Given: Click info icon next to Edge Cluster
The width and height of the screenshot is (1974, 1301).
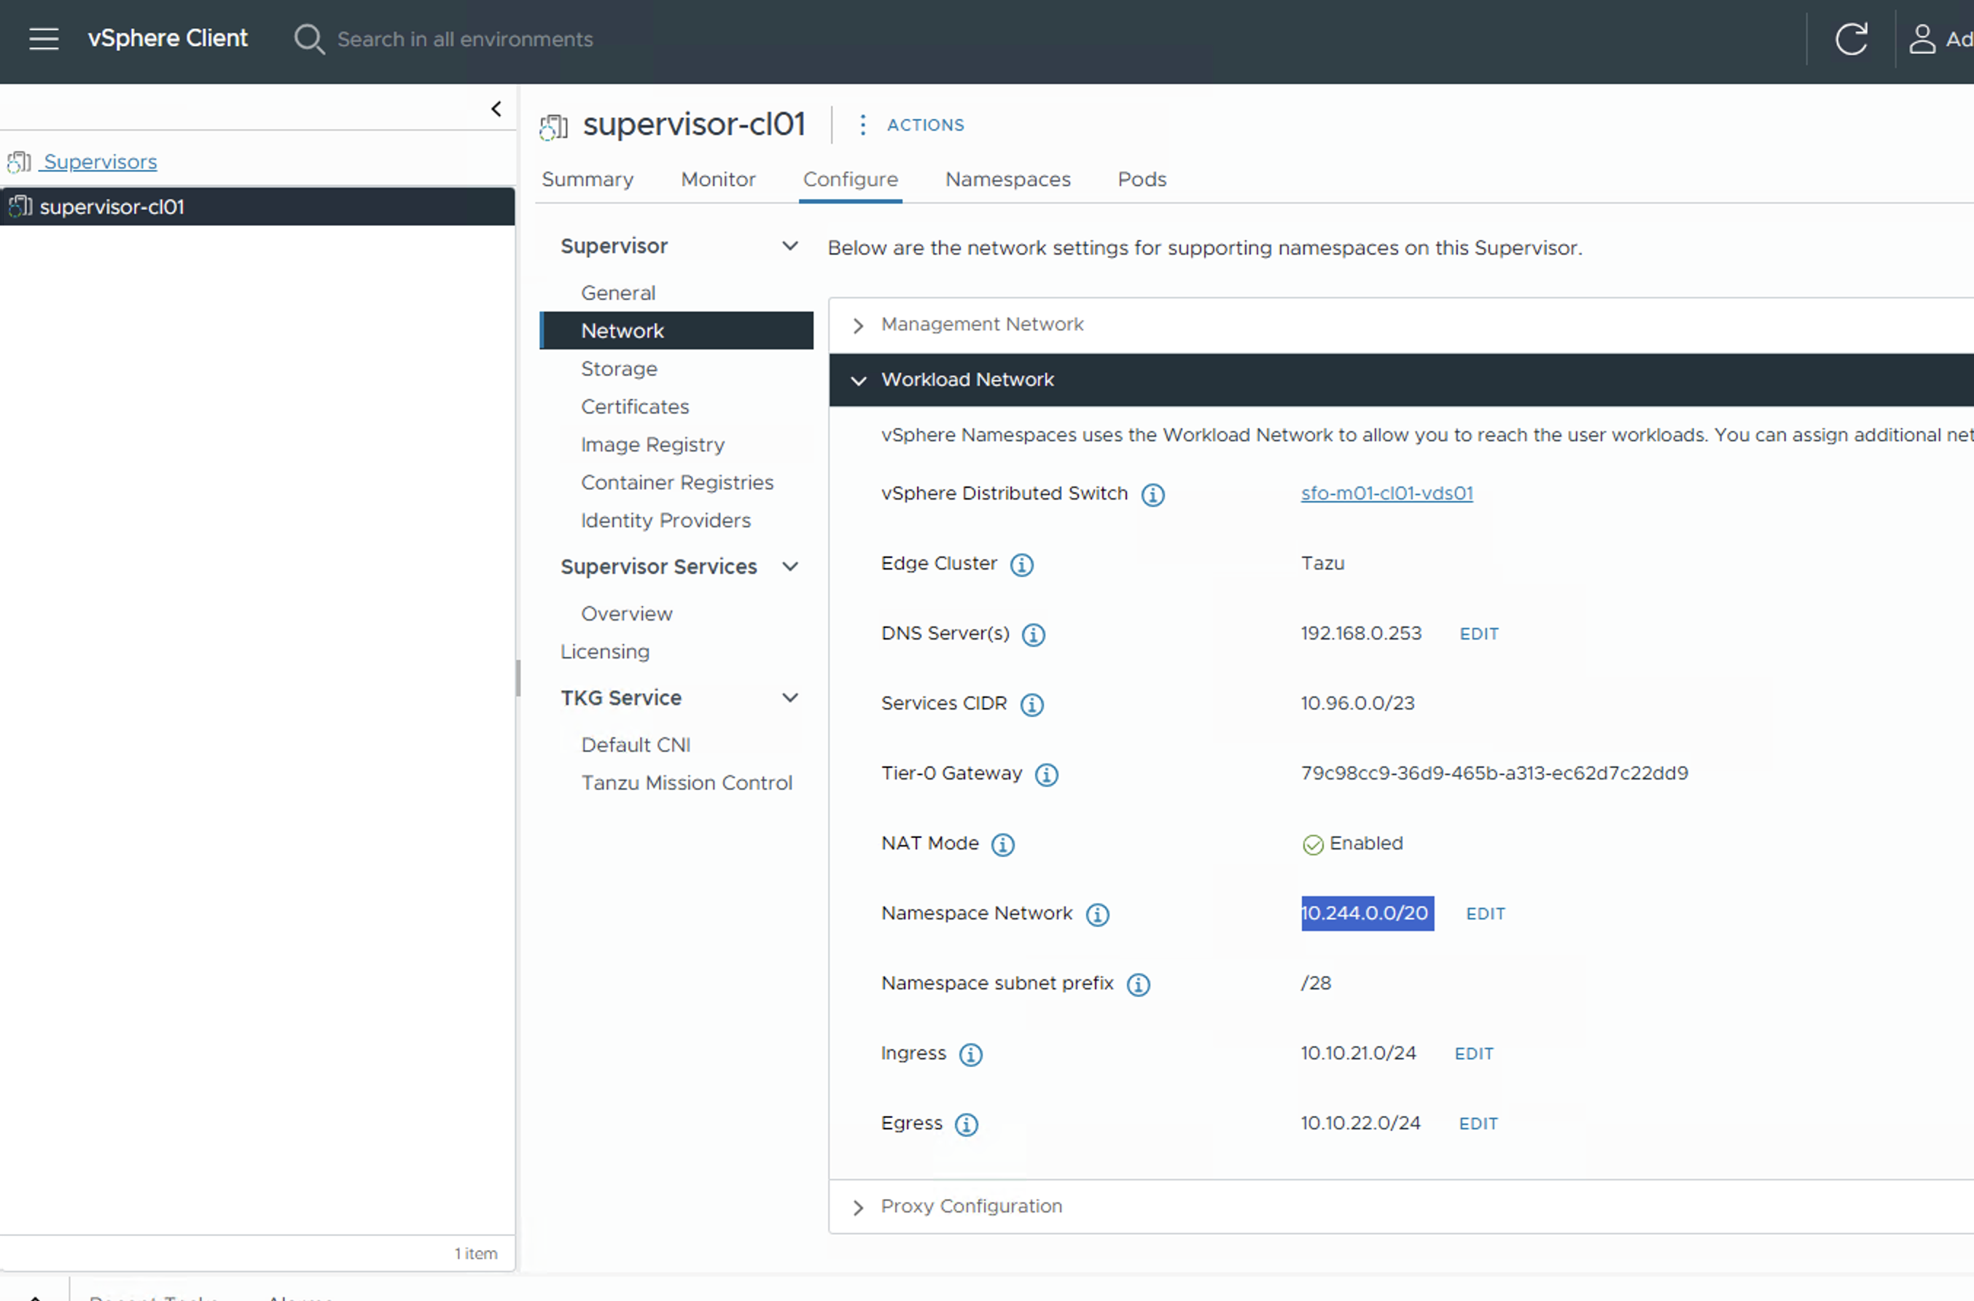Looking at the screenshot, I should tap(1021, 565).
